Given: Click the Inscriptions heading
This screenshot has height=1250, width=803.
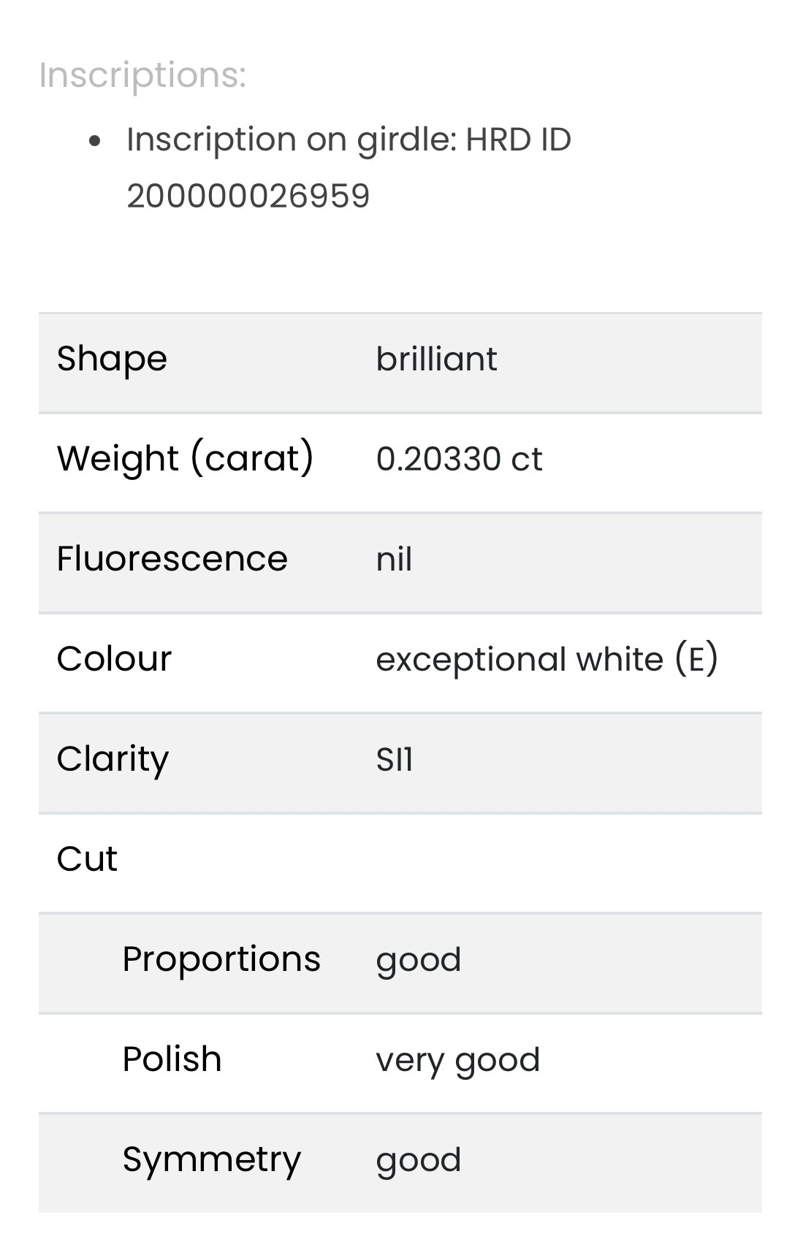Looking at the screenshot, I should tap(142, 75).
